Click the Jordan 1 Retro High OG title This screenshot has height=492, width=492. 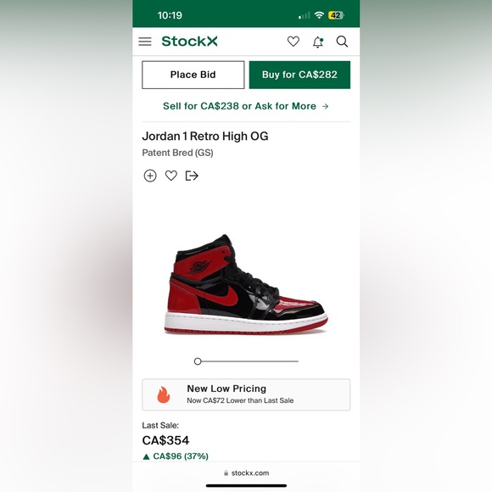[x=205, y=137]
